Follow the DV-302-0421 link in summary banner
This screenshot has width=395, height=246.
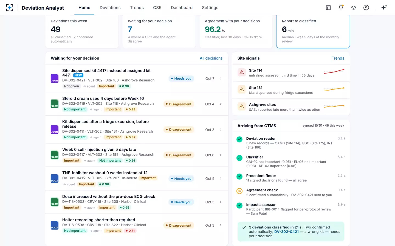[286, 232]
